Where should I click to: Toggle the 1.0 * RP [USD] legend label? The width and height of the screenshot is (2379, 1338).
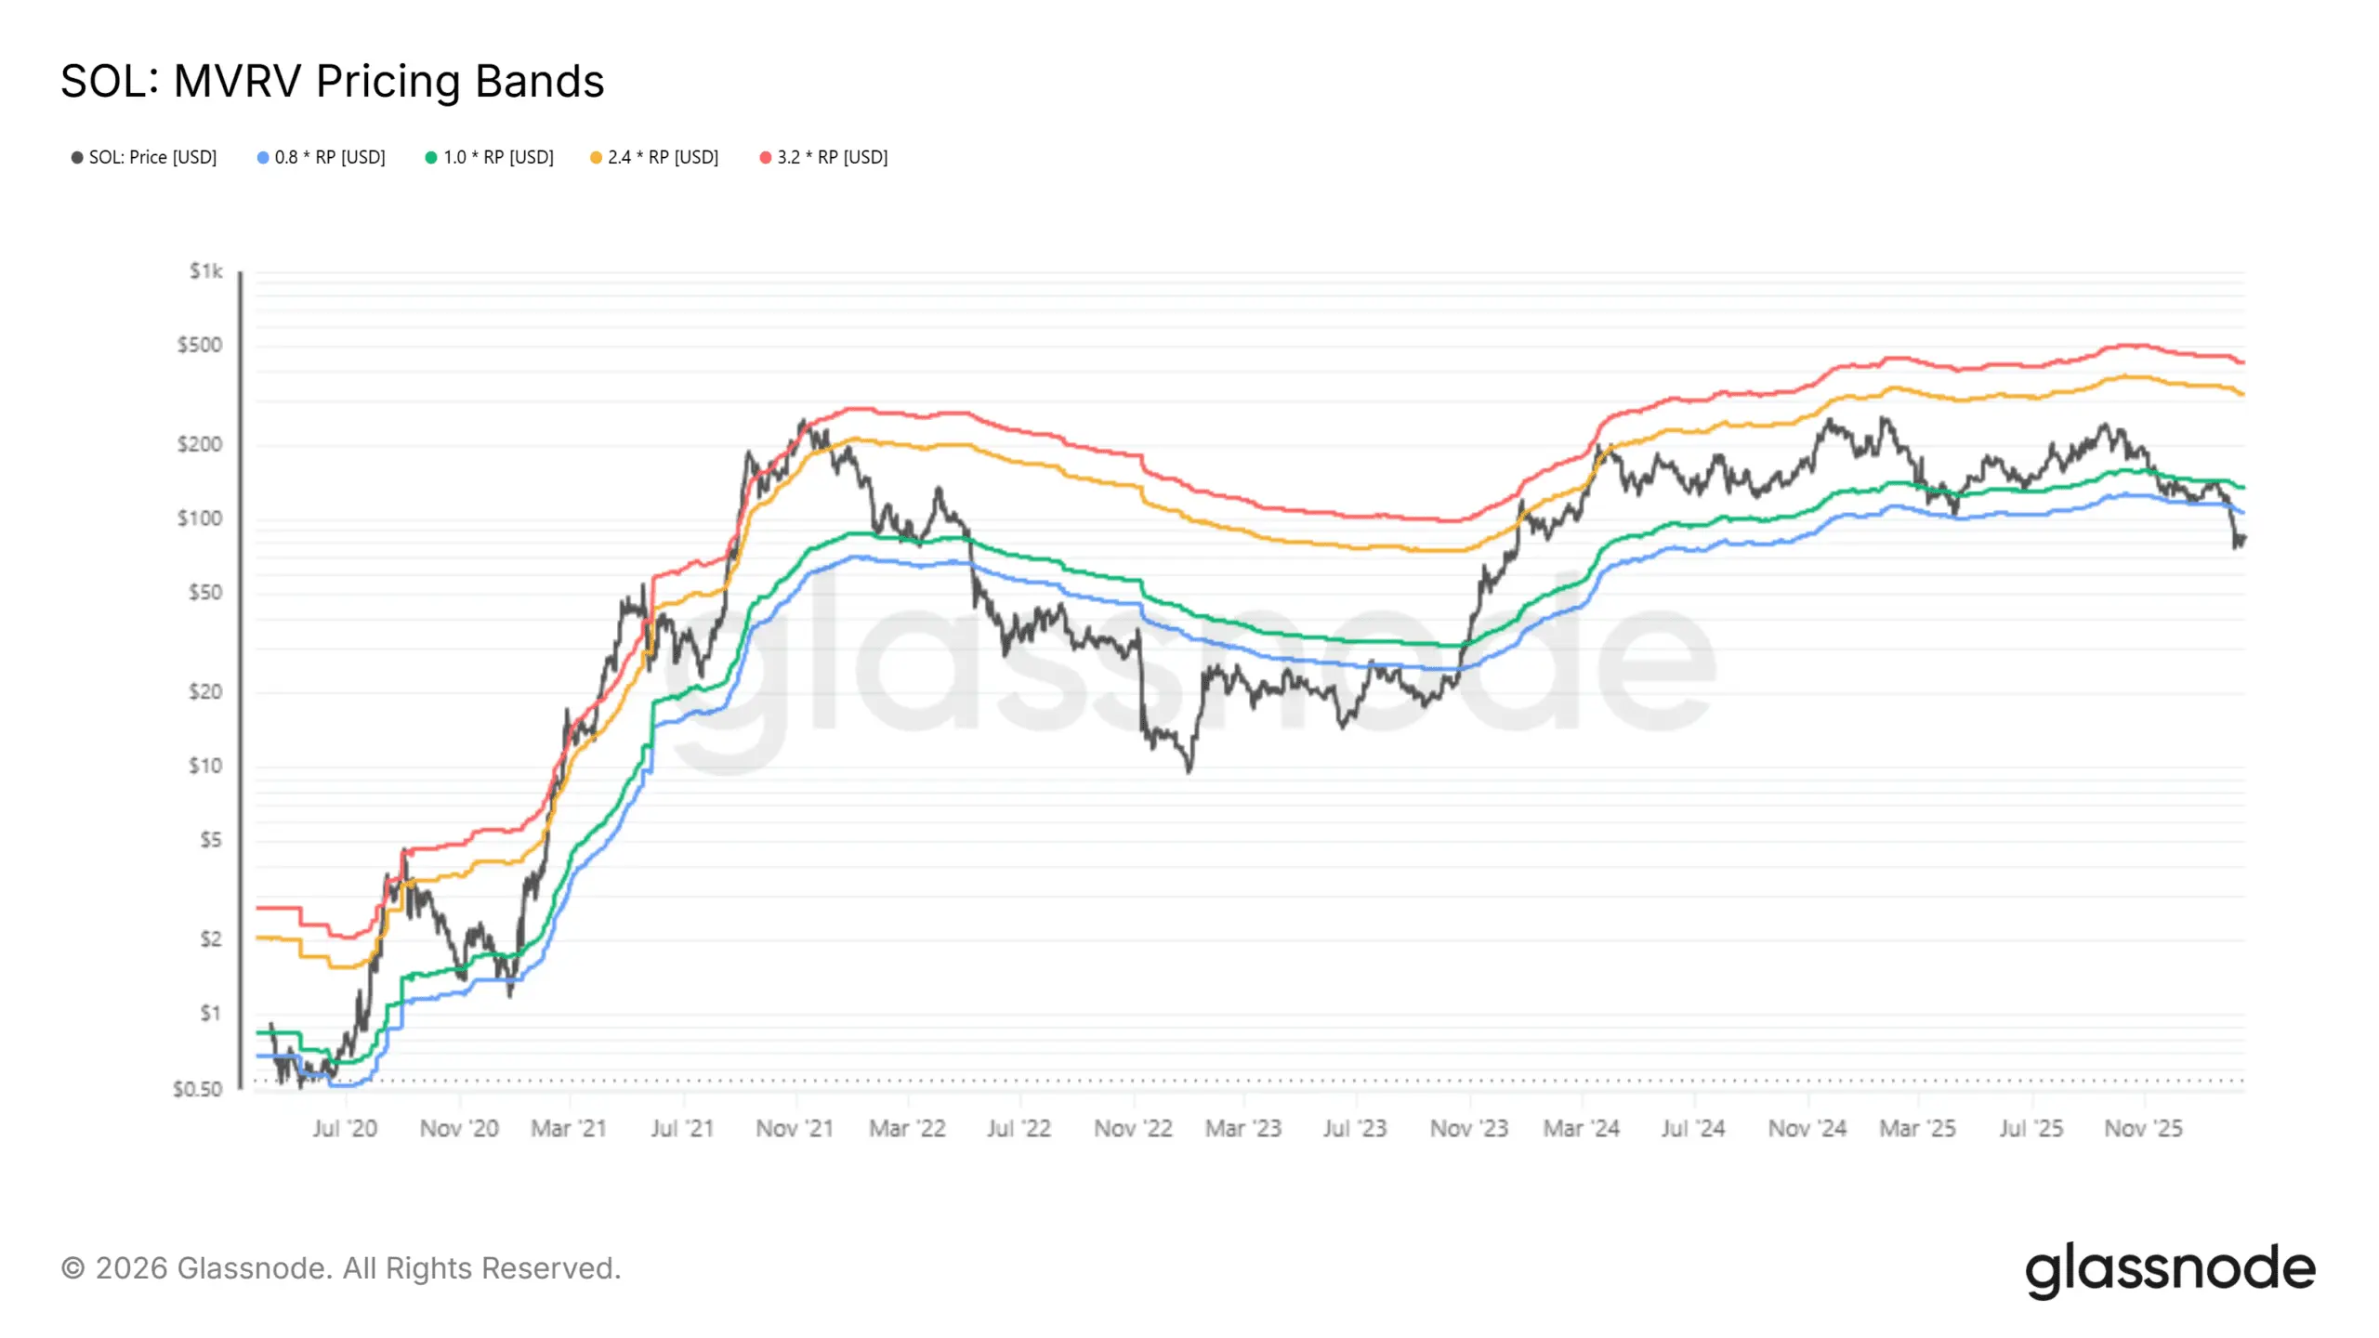(498, 158)
